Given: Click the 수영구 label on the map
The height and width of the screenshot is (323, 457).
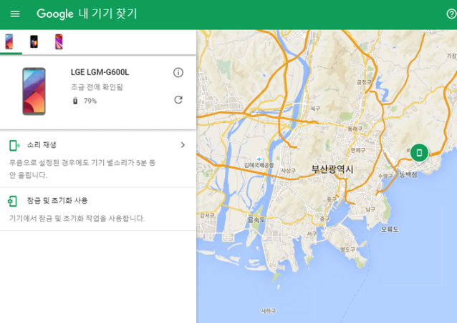Looking at the screenshot, I should [x=385, y=176].
